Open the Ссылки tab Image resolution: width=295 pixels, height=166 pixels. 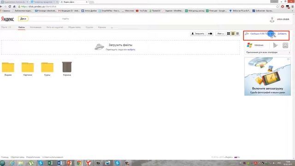point(89,27)
